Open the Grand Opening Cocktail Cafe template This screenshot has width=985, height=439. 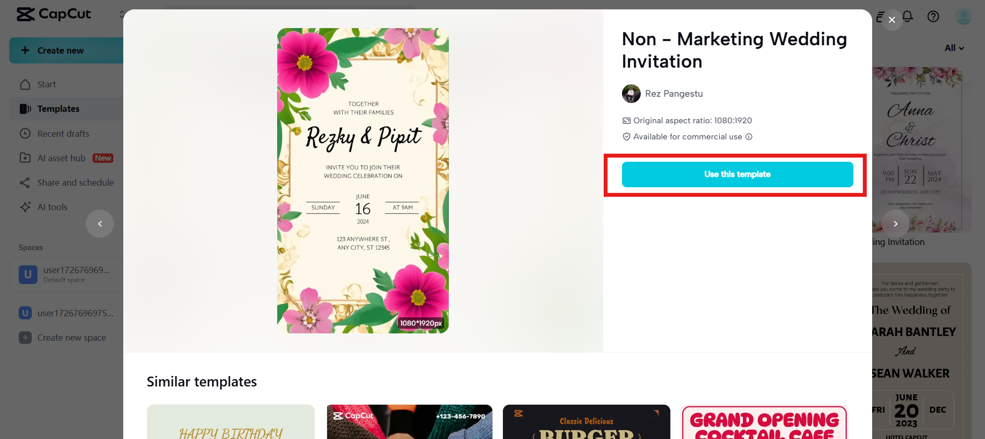click(764, 422)
